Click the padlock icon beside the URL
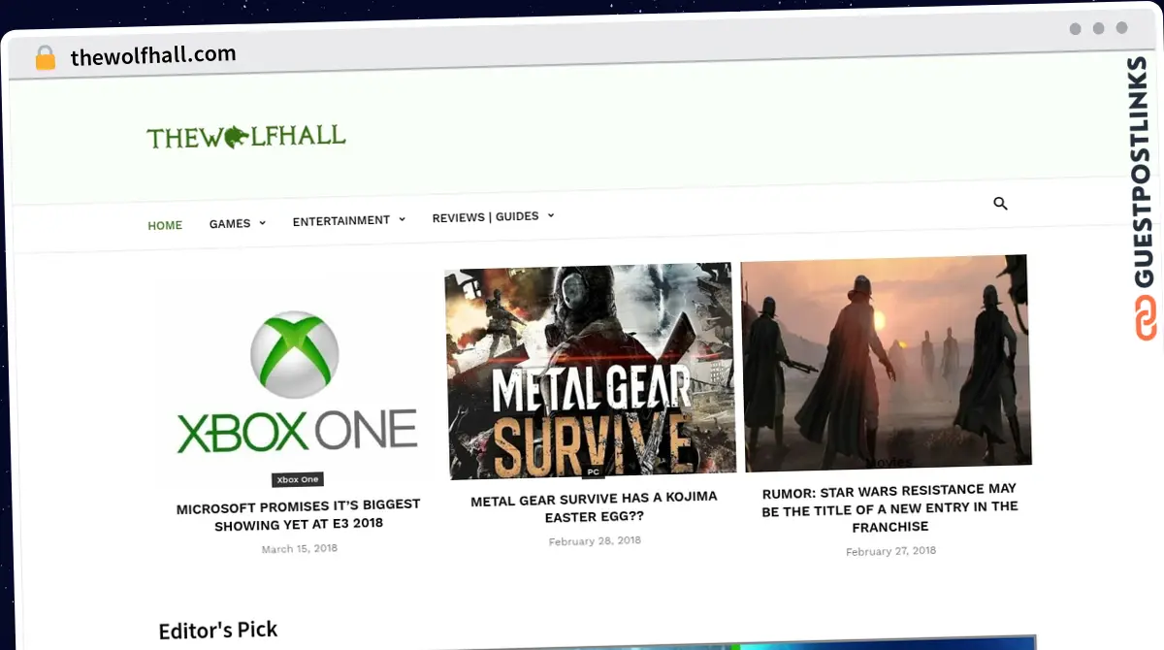1164x650 pixels. [x=46, y=57]
